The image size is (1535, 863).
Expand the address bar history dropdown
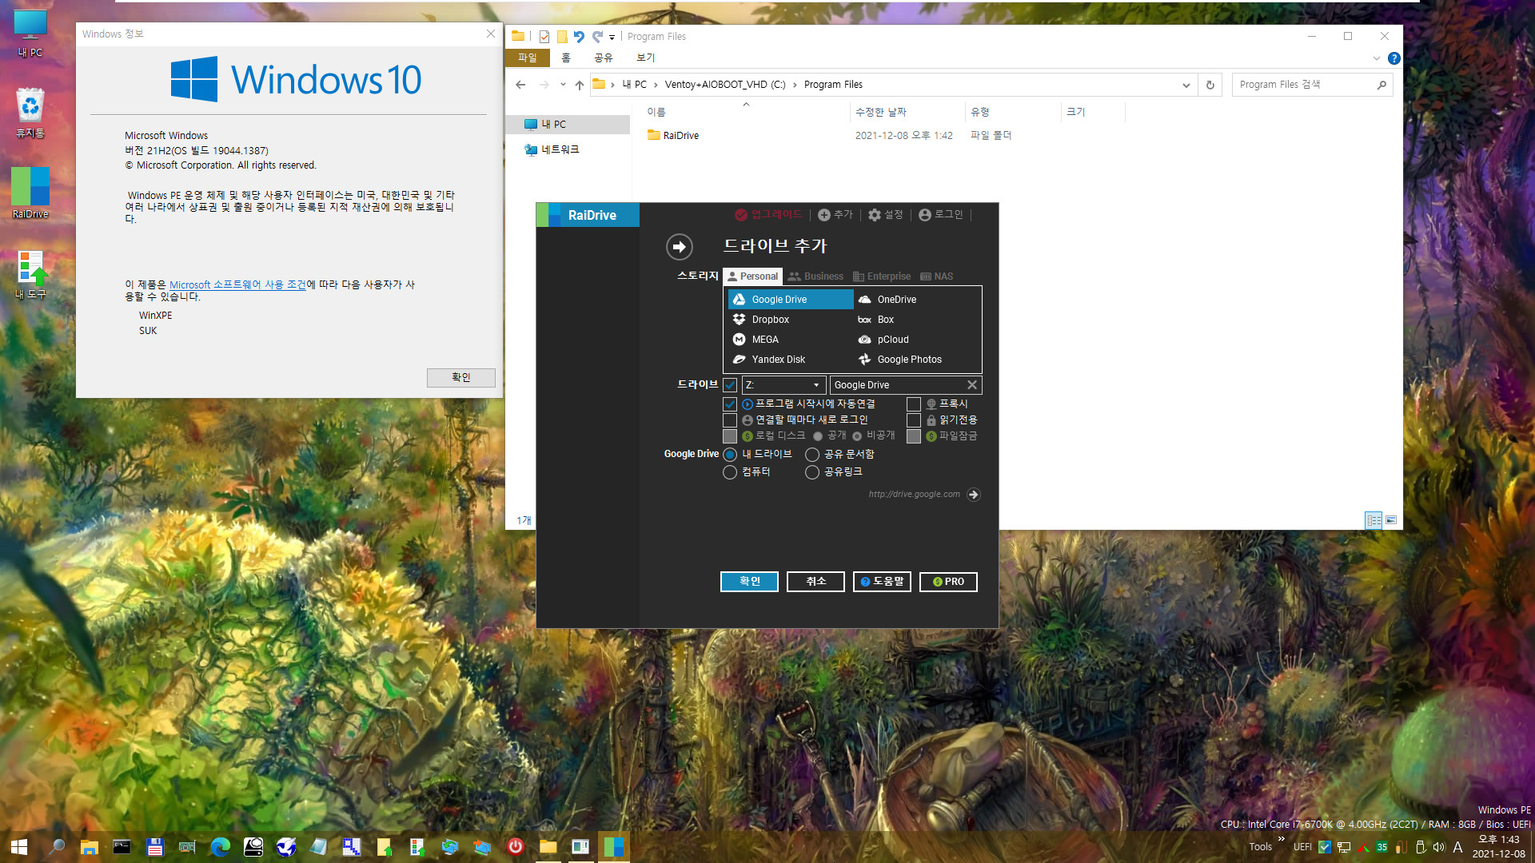1186,85
